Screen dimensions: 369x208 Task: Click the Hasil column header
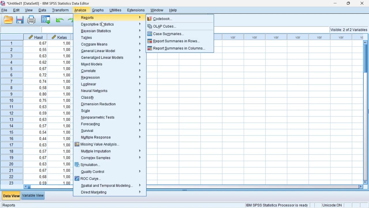click(x=35, y=37)
